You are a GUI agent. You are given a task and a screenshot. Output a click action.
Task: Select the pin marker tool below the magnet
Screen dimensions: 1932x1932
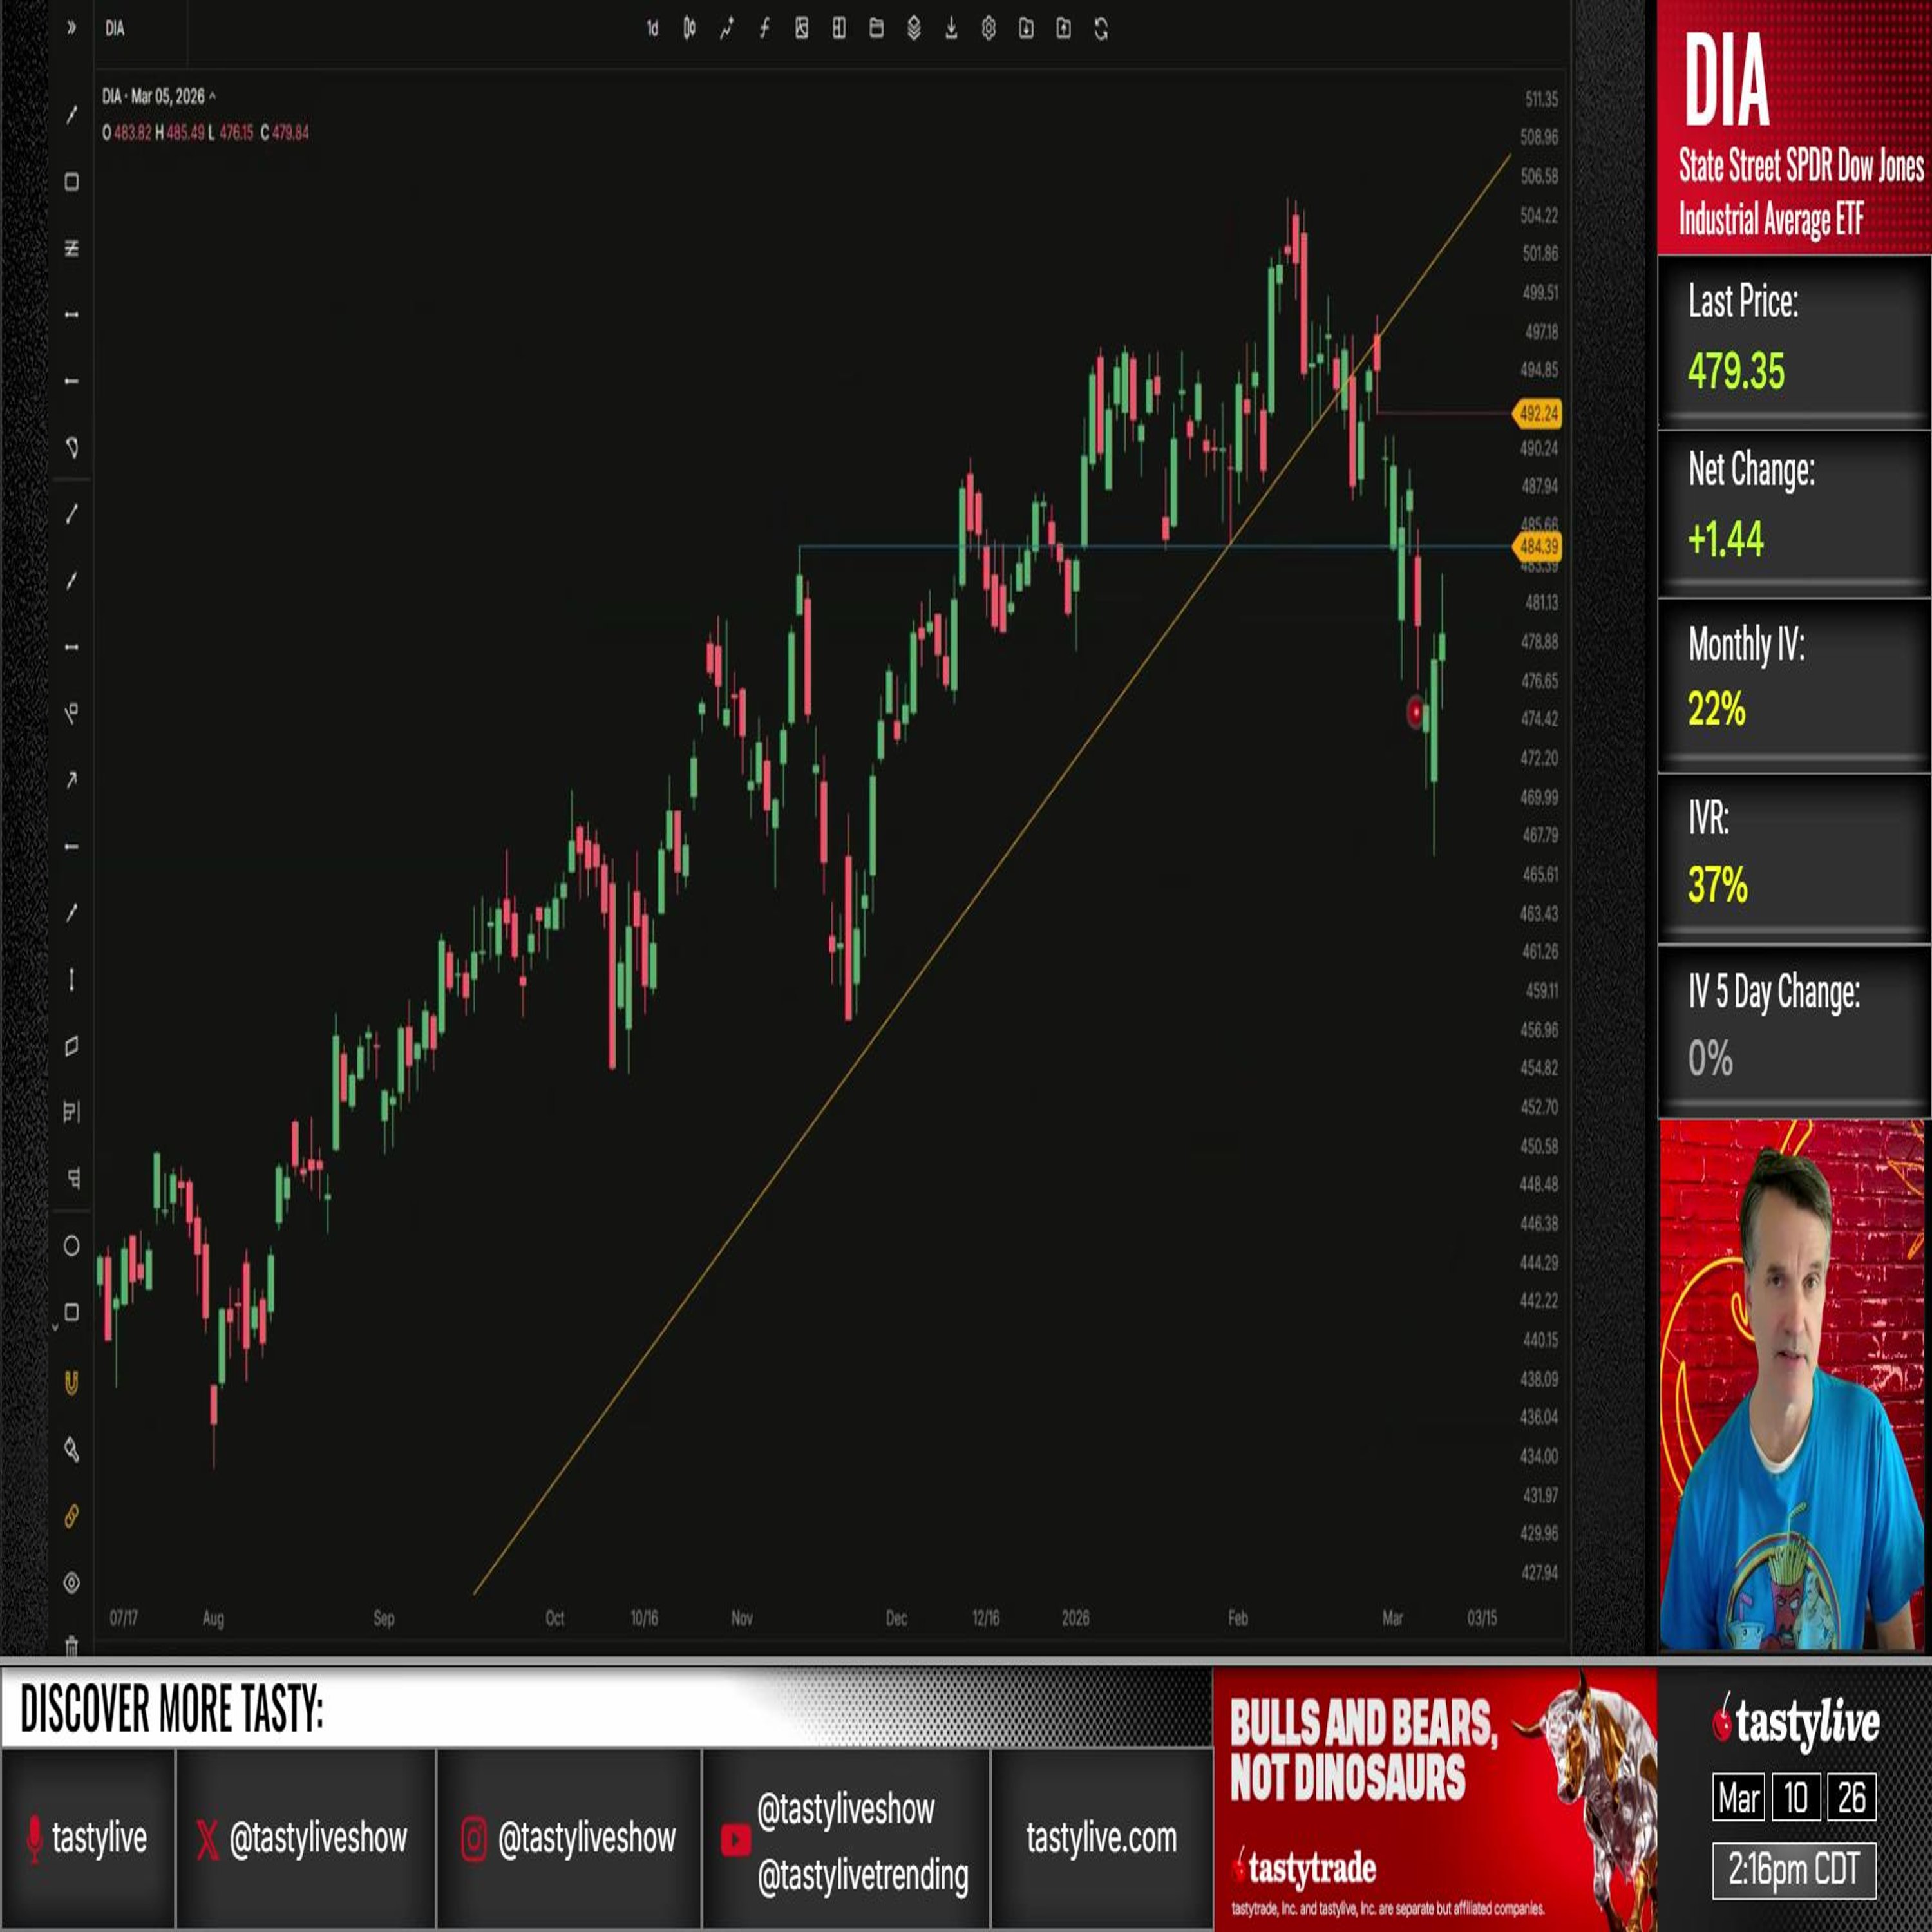(71, 1449)
